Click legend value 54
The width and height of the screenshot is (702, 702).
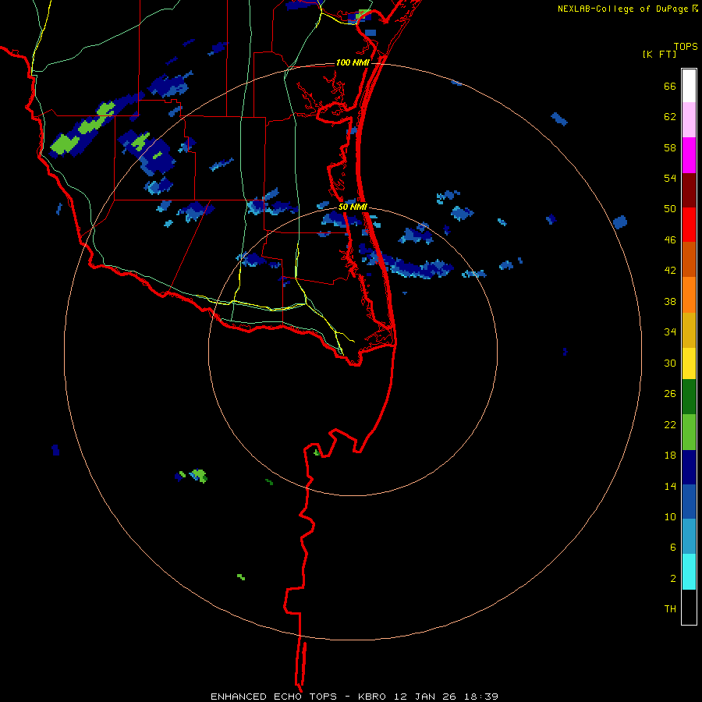tap(670, 178)
